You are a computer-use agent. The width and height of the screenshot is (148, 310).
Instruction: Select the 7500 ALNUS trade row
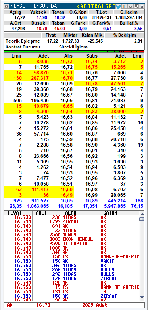pos(72,234)
